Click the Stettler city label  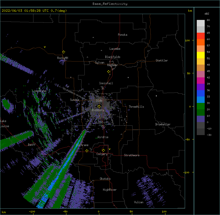[x=162, y=61]
